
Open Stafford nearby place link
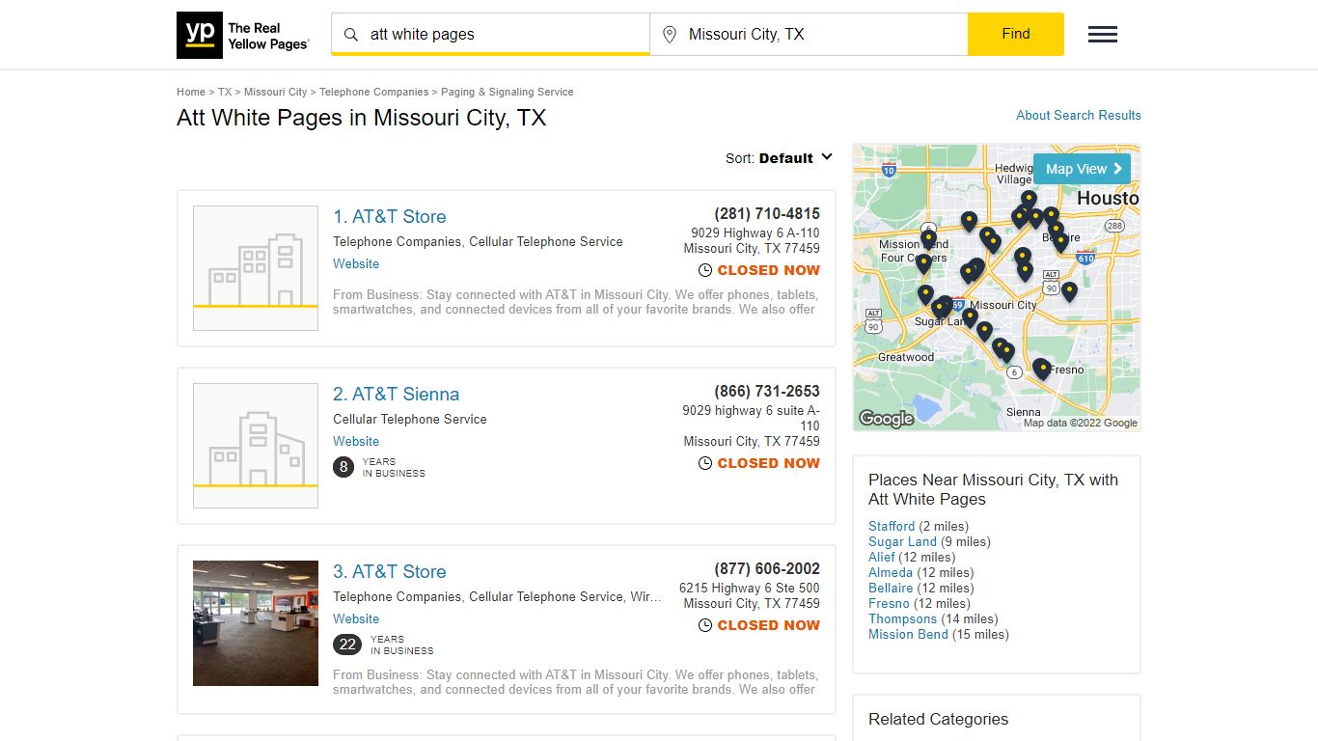(x=892, y=526)
